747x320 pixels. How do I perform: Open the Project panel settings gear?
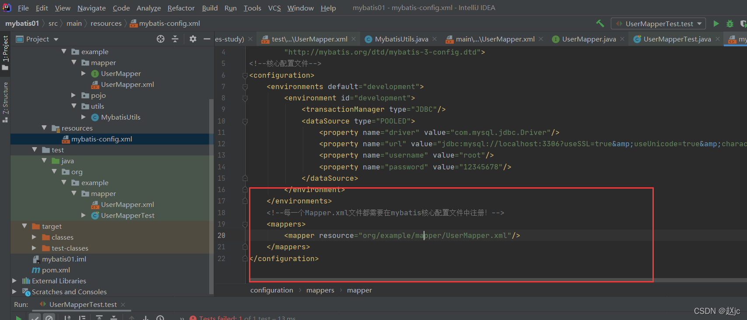[193, 39]
